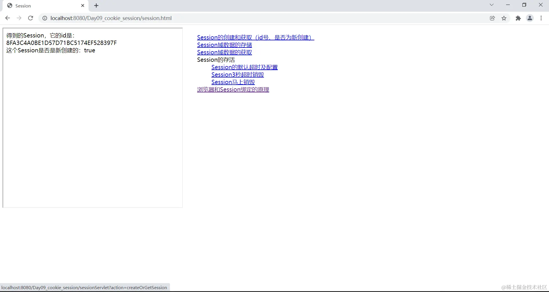The height and width of the screenshot is (292, 549).
Task: Open the Chrome profile avatar
Action: (x=530, y=18)
